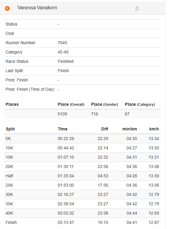The height and width of the screenshot is (229, 181).
Task: Select the Place (Overall) heading
Action: pos(71,104)
